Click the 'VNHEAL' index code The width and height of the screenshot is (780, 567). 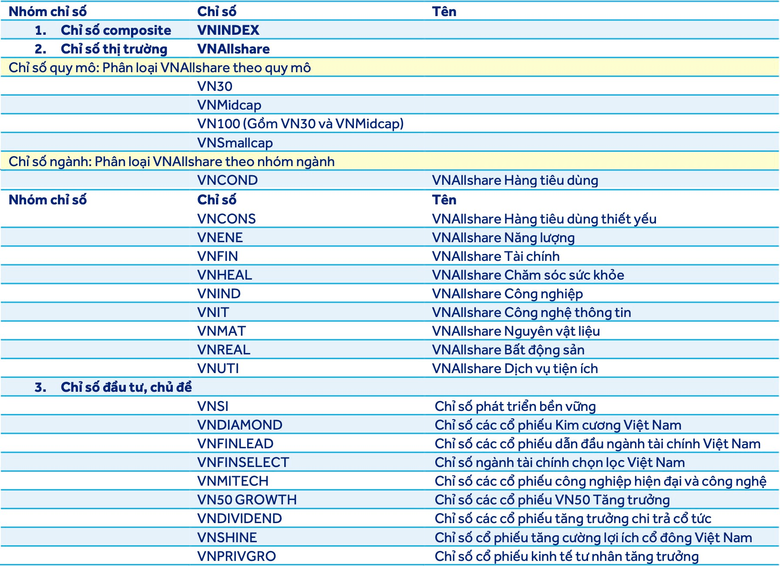(x=225, y=275)
